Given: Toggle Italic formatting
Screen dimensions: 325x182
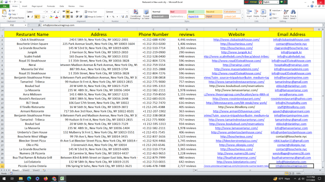Looking at the screenshot, I should pos(32,17).
